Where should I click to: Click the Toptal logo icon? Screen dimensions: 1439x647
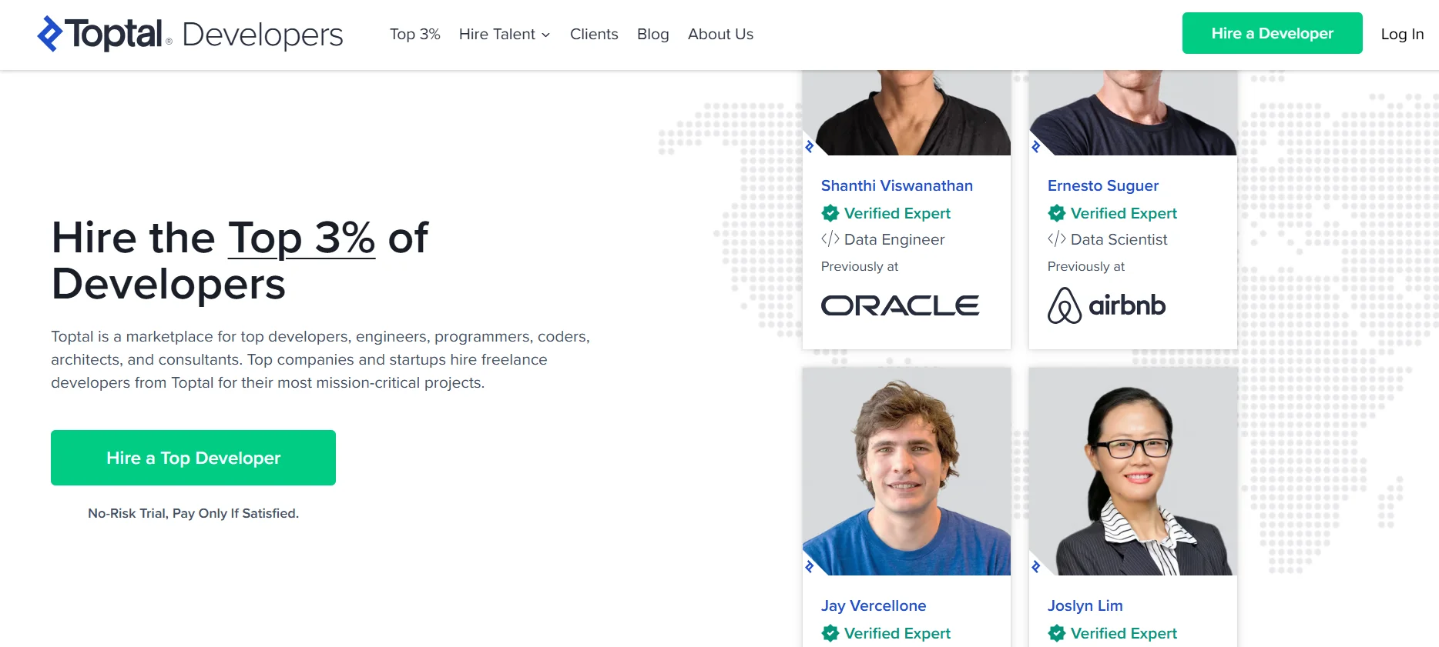[x=50, y=34]
